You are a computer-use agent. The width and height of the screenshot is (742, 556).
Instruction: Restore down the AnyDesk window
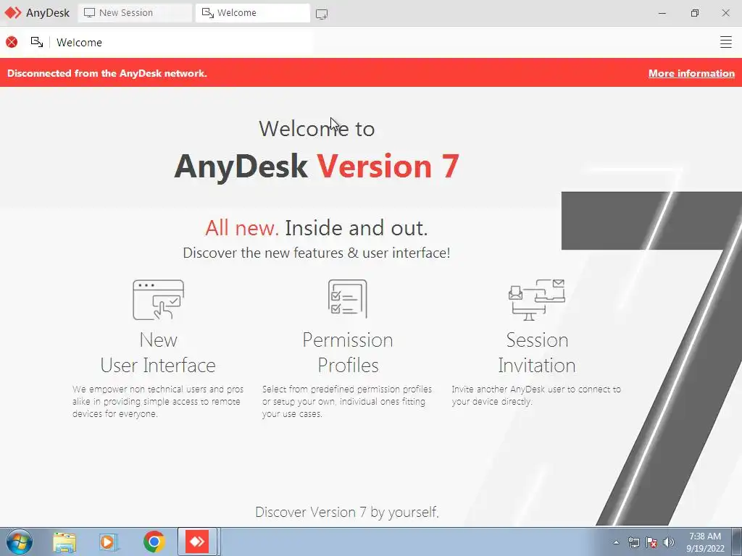694,13
